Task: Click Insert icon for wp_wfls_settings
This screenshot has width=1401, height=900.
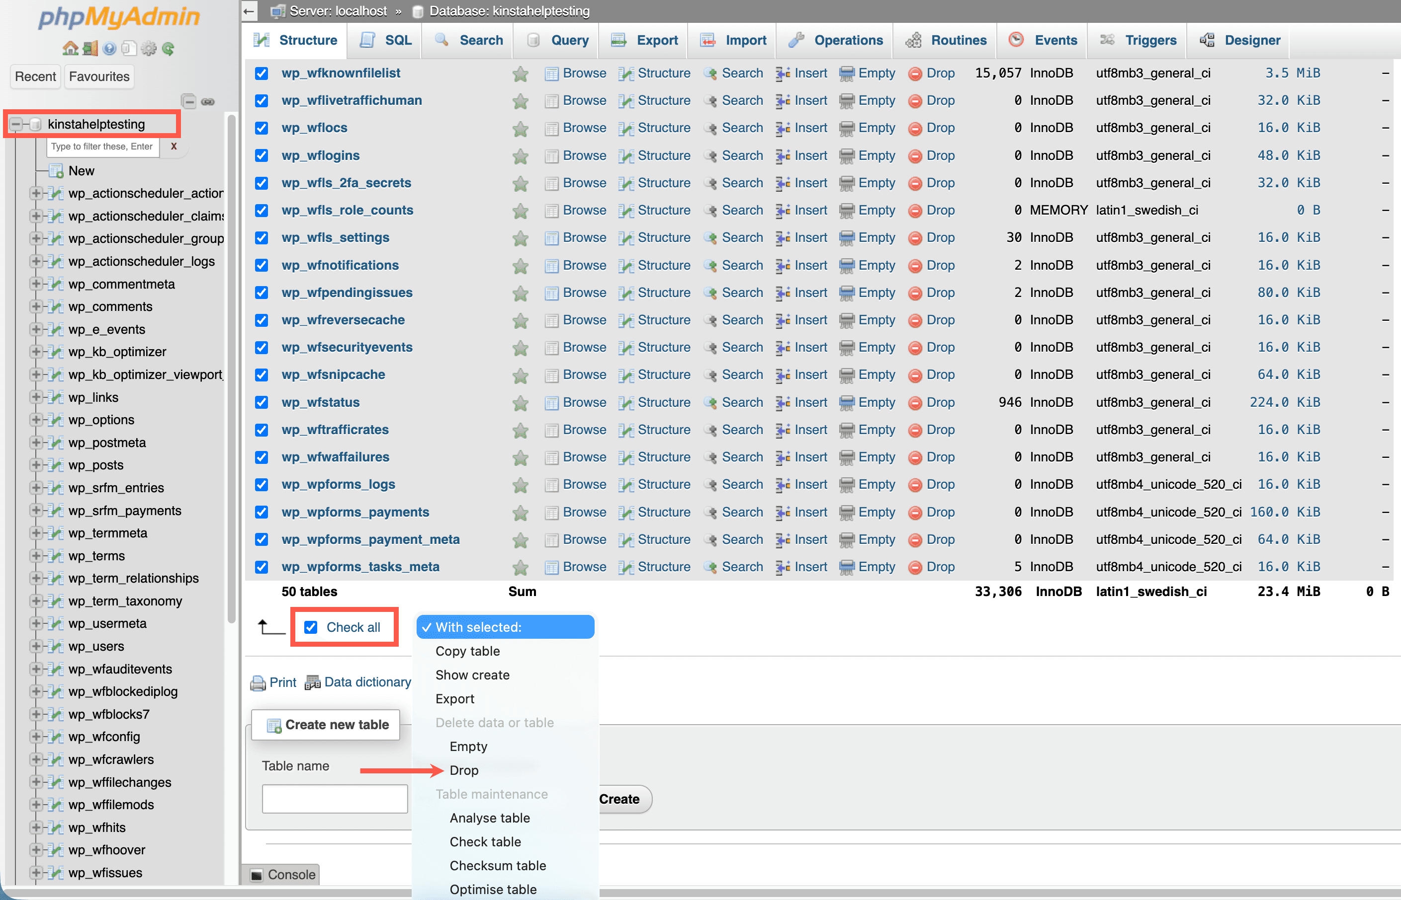Action: 783,238
